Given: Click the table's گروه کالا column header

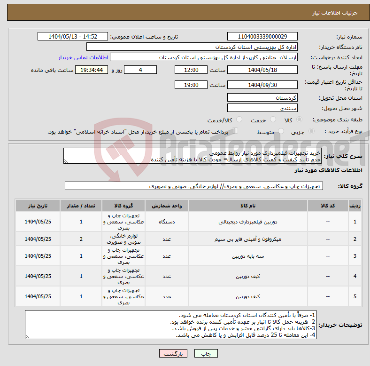Looking at the screenshot, I should (x=123, y=206).
